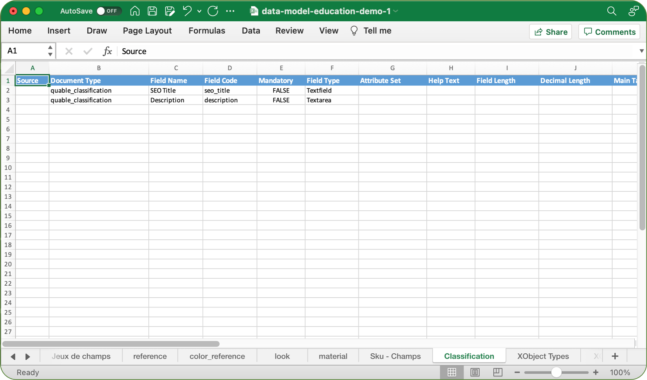The width and height of the screenshot is (647, 380).
Task: Click the Save floppy disk icon
Action: [152, 11]
